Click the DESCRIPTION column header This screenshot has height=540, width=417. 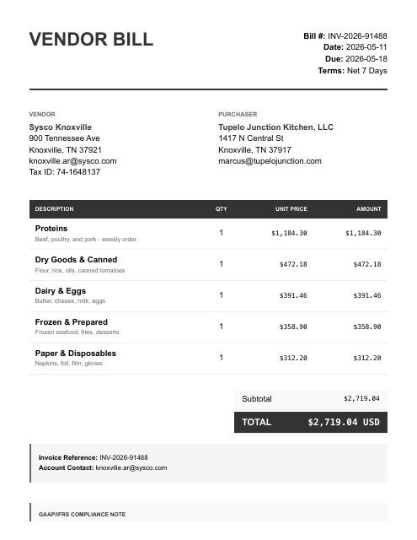[x=54, y=209]
